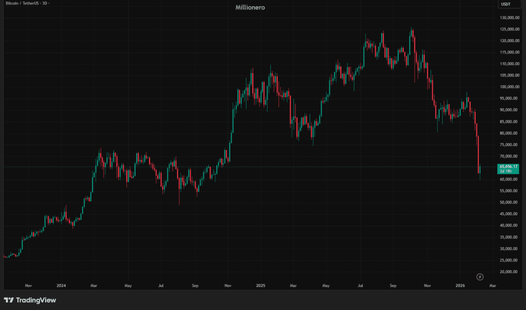The width and height of the screenshot is (526, 310).
Task: Click the 50,000.00 price scale label
Action: pos(509,202)
